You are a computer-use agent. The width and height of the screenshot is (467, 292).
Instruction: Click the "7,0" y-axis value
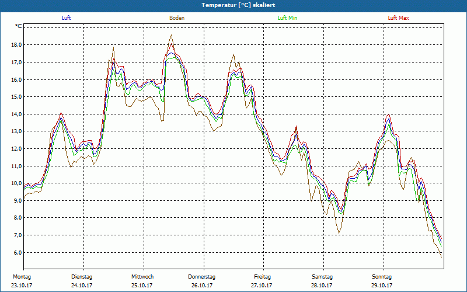pos(18,235)
